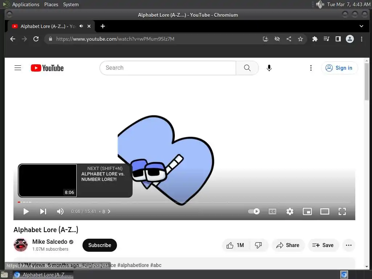372x279 pixels.
Task: Dislike the video with thumbs down
Action: [258, 245]
